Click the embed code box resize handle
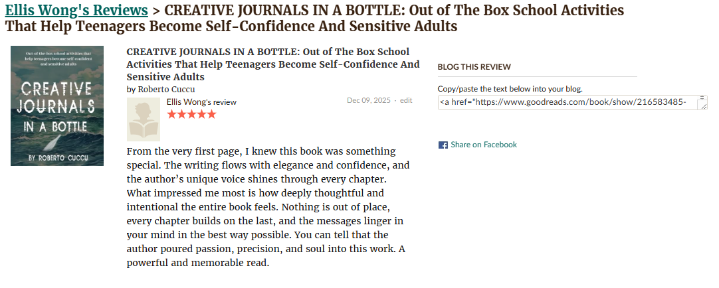 [x=704, y=106]
